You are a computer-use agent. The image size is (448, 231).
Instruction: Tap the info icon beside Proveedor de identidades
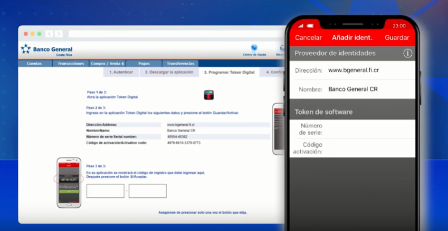(407, 53)
